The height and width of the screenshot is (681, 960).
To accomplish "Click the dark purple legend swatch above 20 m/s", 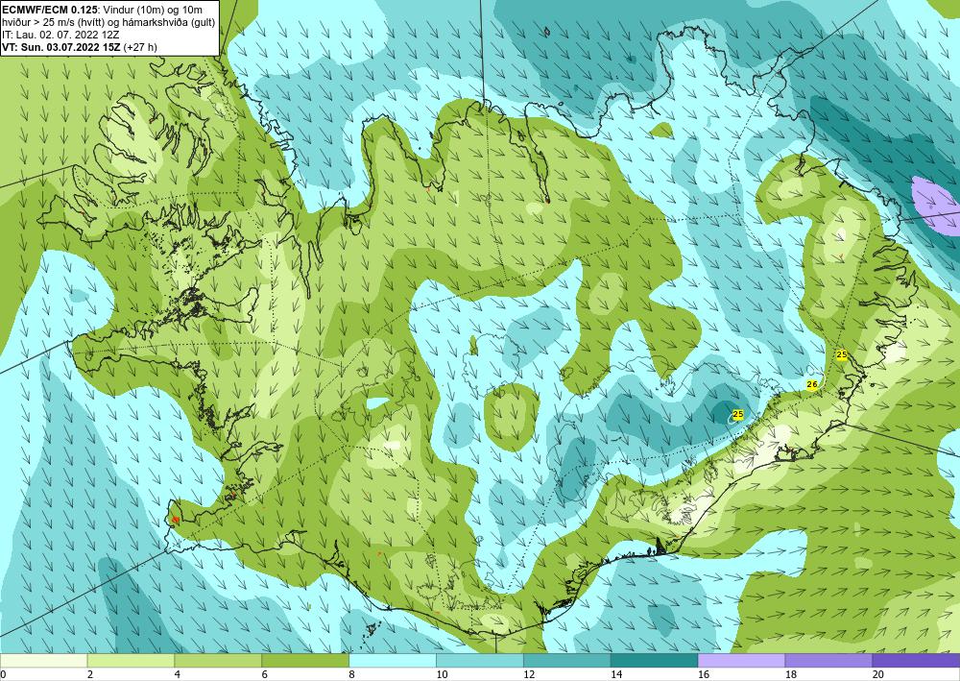I will click(916, 661).
